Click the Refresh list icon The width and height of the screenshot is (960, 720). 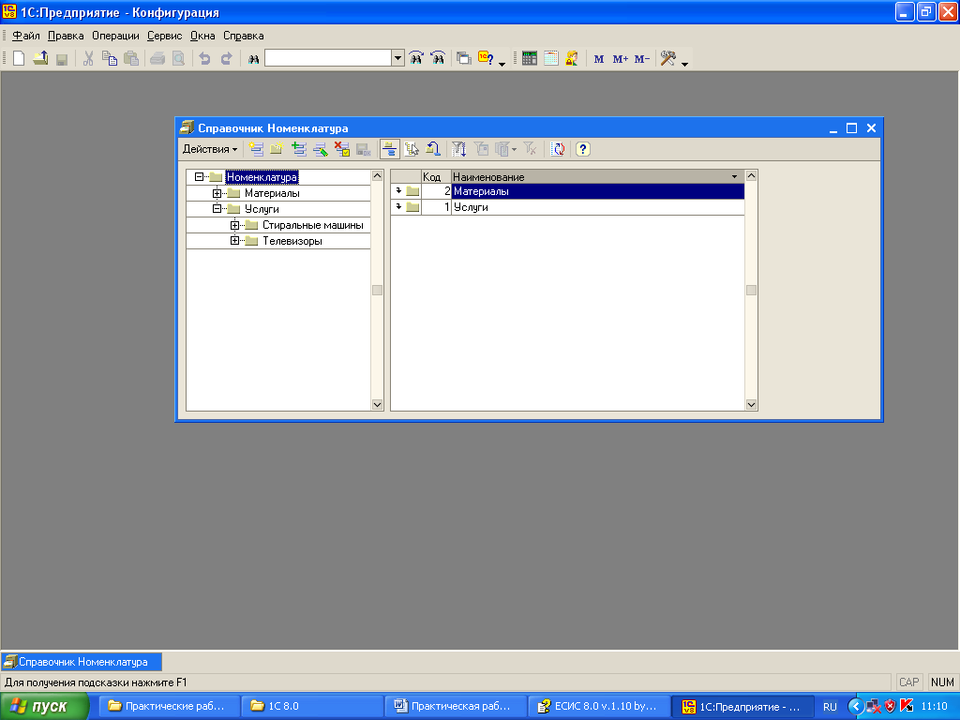tap(558, 149)
